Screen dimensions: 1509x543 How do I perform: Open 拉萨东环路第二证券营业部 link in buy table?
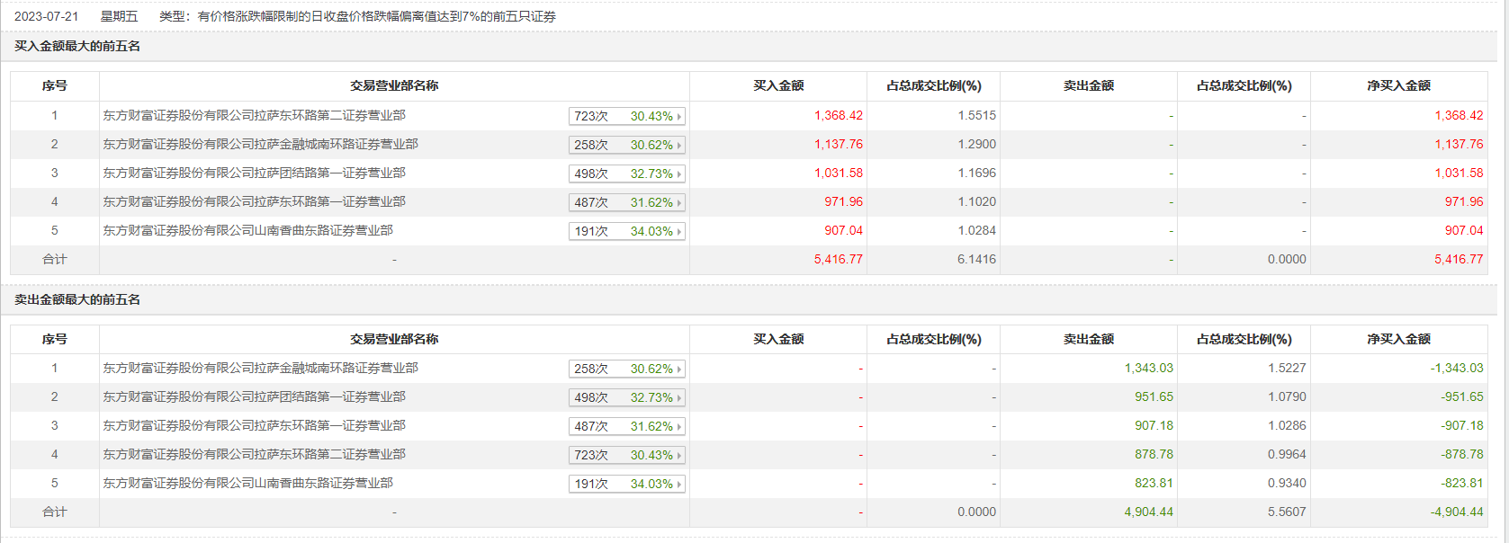[x=254, y=116]
